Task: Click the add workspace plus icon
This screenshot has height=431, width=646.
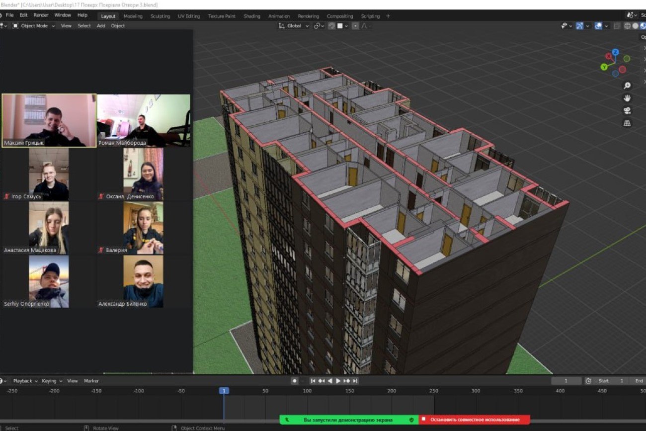Action: click(x=388, y=16)
